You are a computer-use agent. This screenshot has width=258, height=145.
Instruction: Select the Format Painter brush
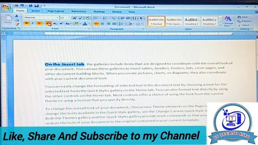[x=17, y=24]
